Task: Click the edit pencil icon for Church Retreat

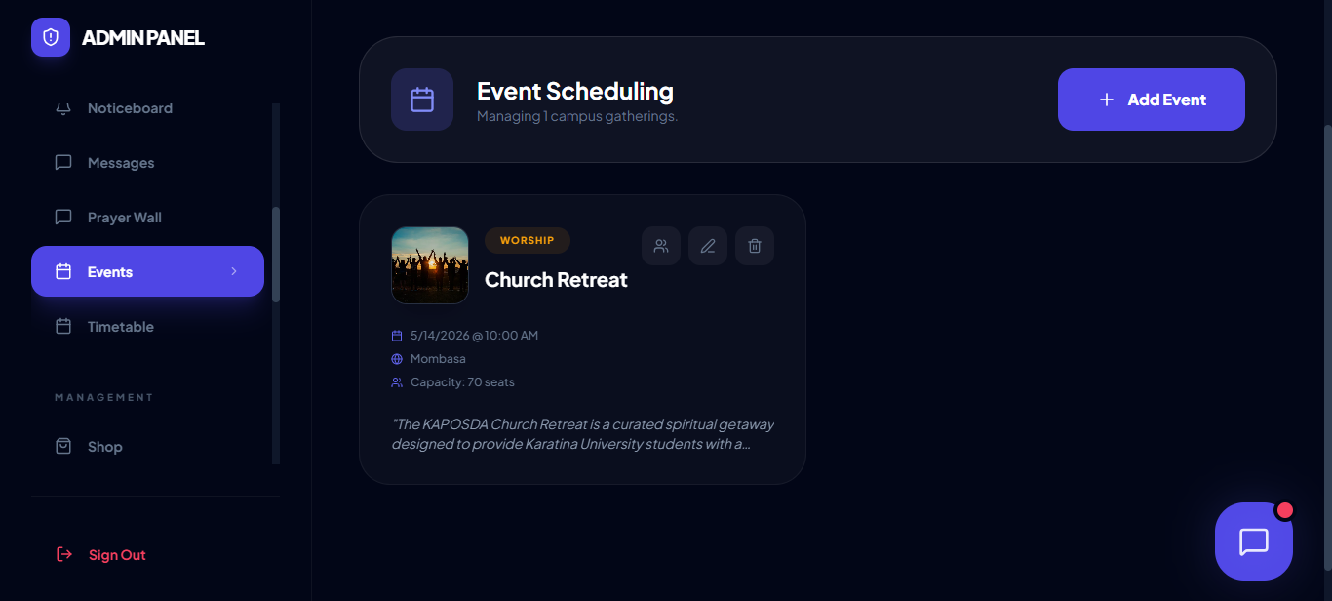Action: click(708, 246)
